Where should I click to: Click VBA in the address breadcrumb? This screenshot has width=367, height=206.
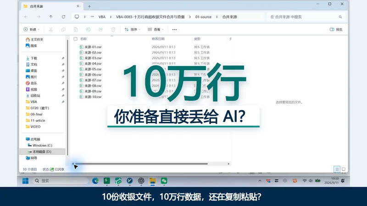coord(102,17)
